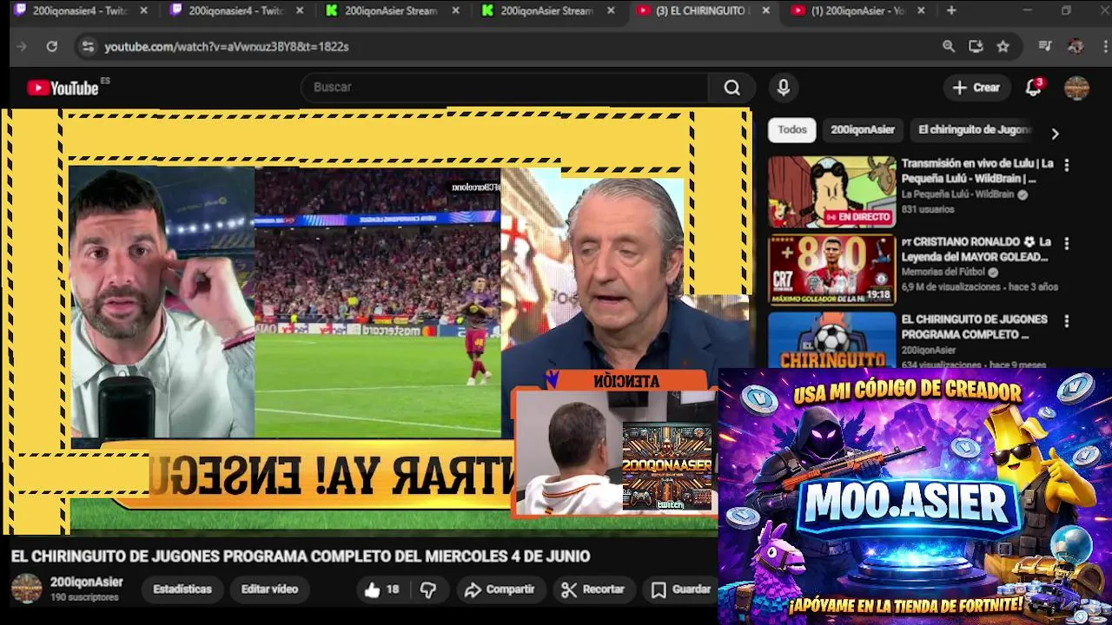Switch to (1) 200iqonAsier YouTube tab
1112x625 pixels.
pyautogui.click(x=858, y=10)
